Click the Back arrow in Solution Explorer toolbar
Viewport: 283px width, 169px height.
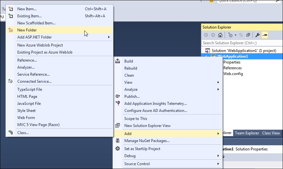[206, 35]
